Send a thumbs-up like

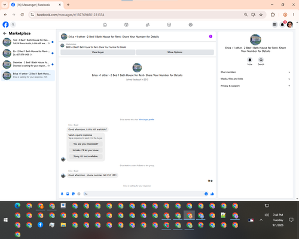(x=212, y=194)
